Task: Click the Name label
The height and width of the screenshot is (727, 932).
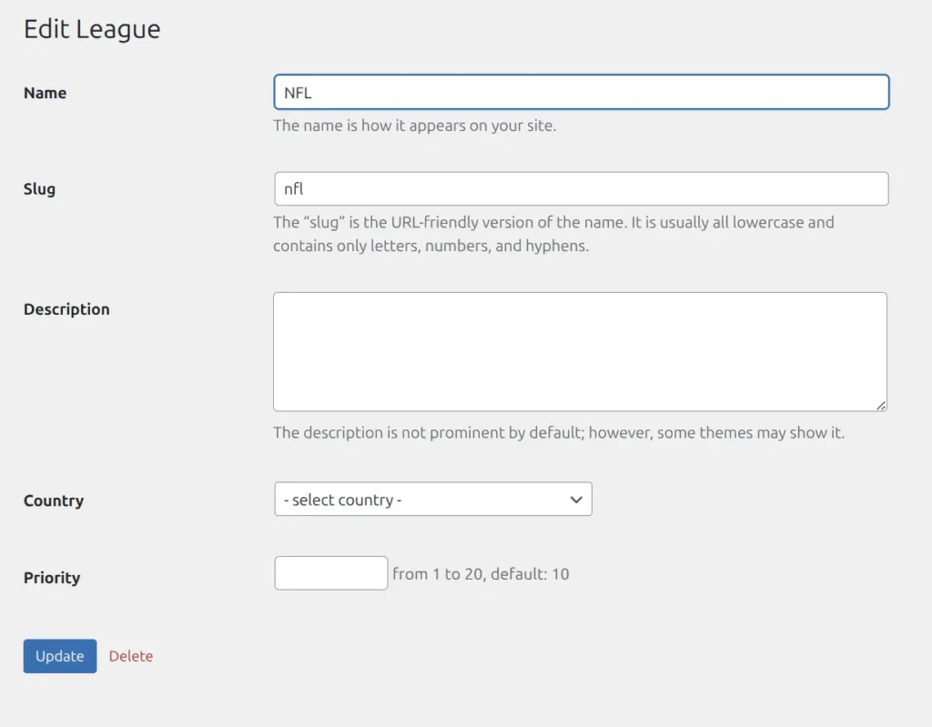Action: click(46, 93)
